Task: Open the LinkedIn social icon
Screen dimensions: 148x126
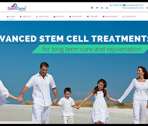Action: [x=102, y=8]
